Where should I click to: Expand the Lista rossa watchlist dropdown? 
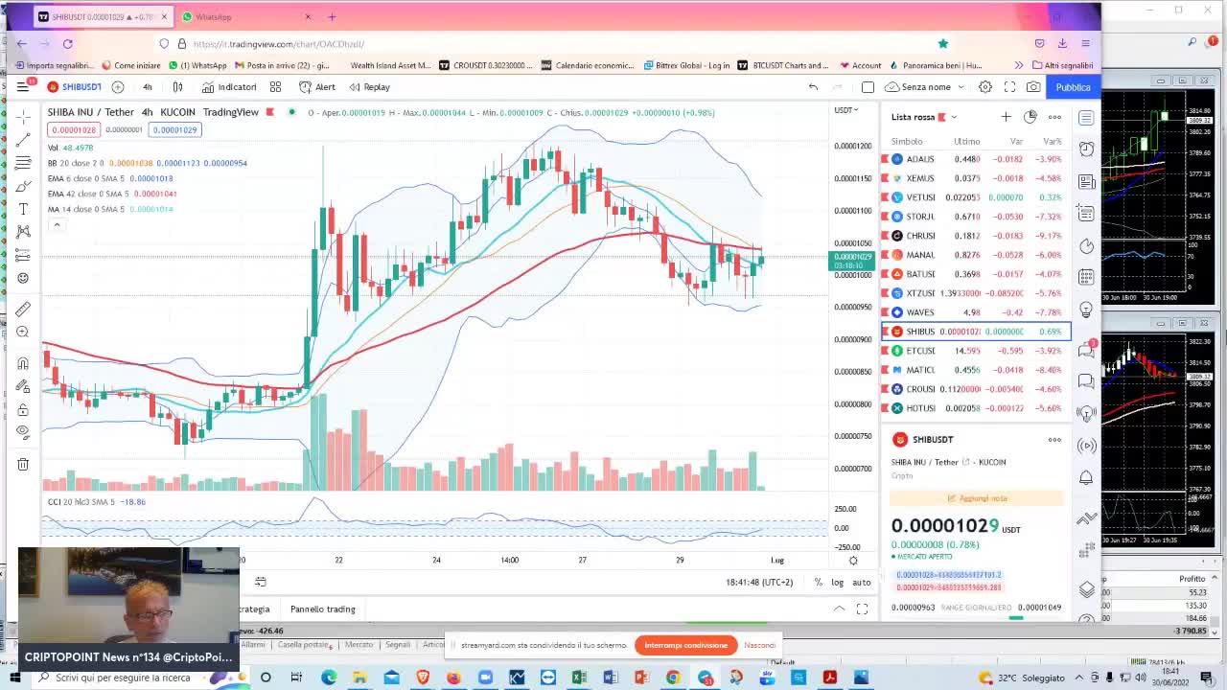tap(924, 117)
